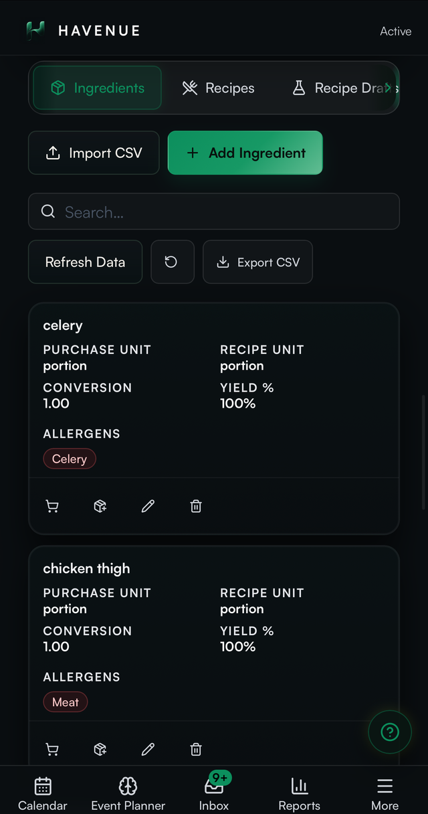Click the circular reset arrow icon button
The width and height of the screenshot is (428, 814).
[x=173, y=262]
